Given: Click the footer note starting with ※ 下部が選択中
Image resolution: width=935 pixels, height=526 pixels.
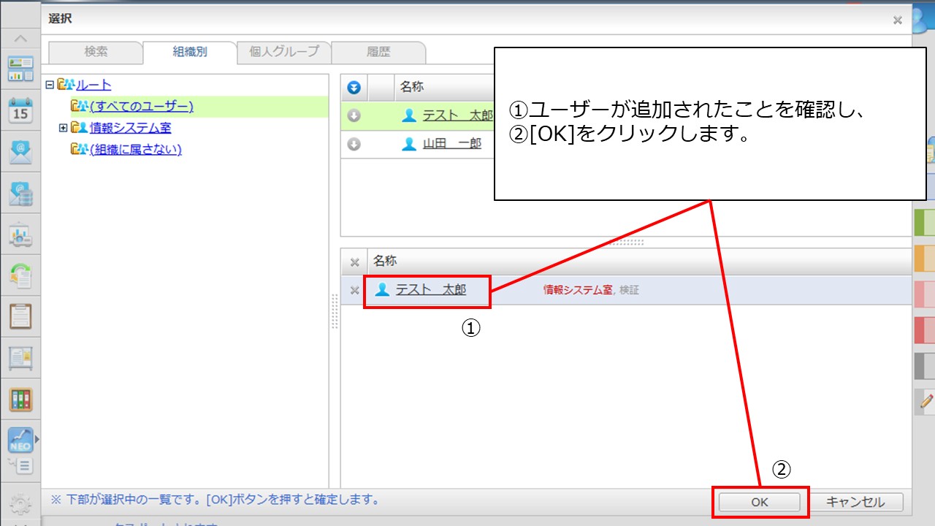Looking at the screenshot, I should (215, 500).
